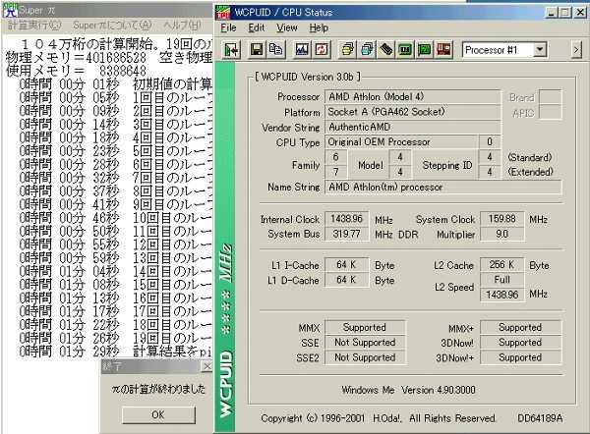Click the MMX status field Supported

coord(365,328)
